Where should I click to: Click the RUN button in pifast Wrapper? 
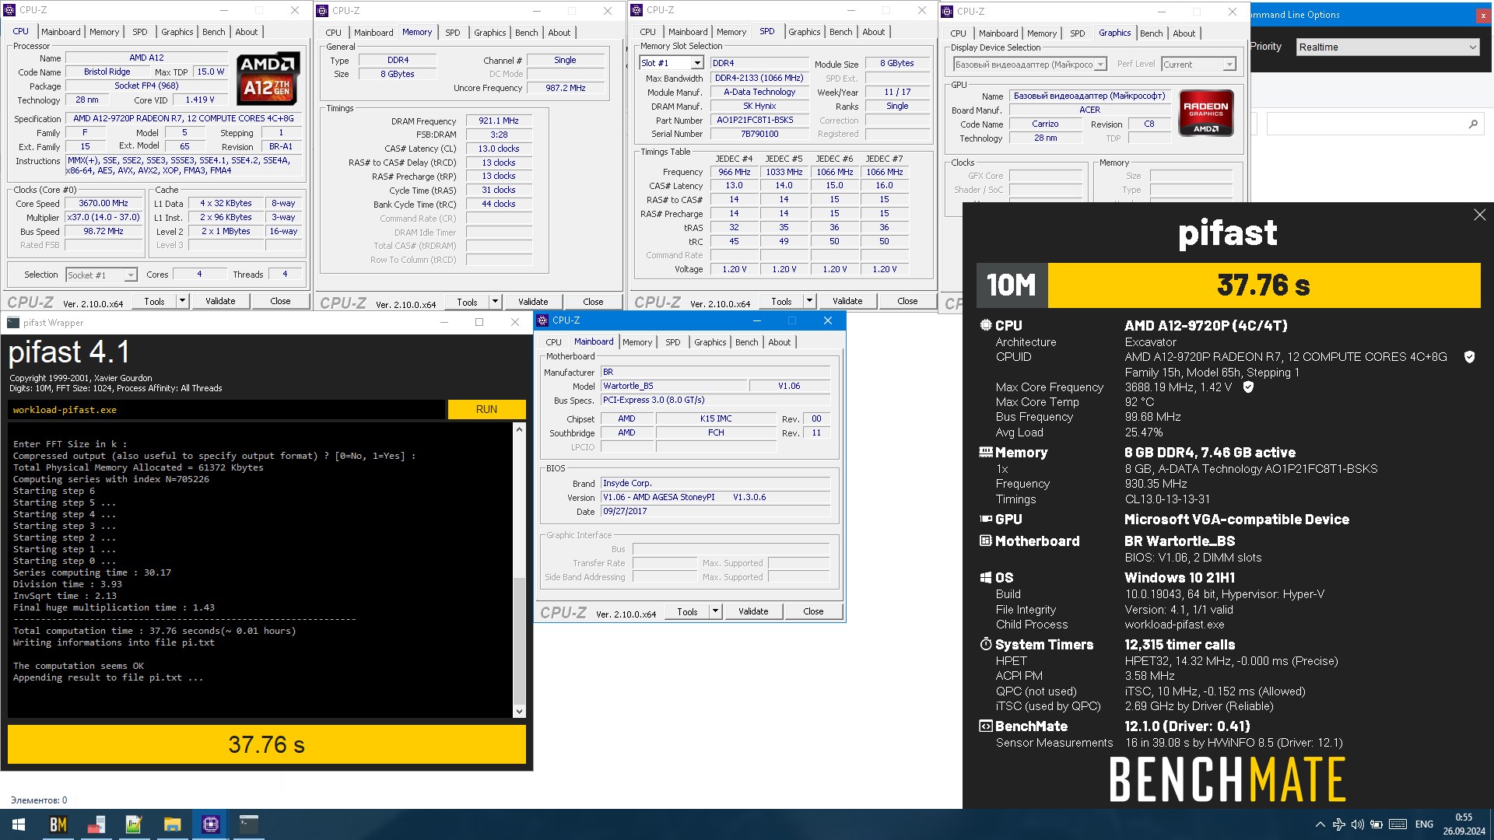pyautogui.click(x=486, y=409)
